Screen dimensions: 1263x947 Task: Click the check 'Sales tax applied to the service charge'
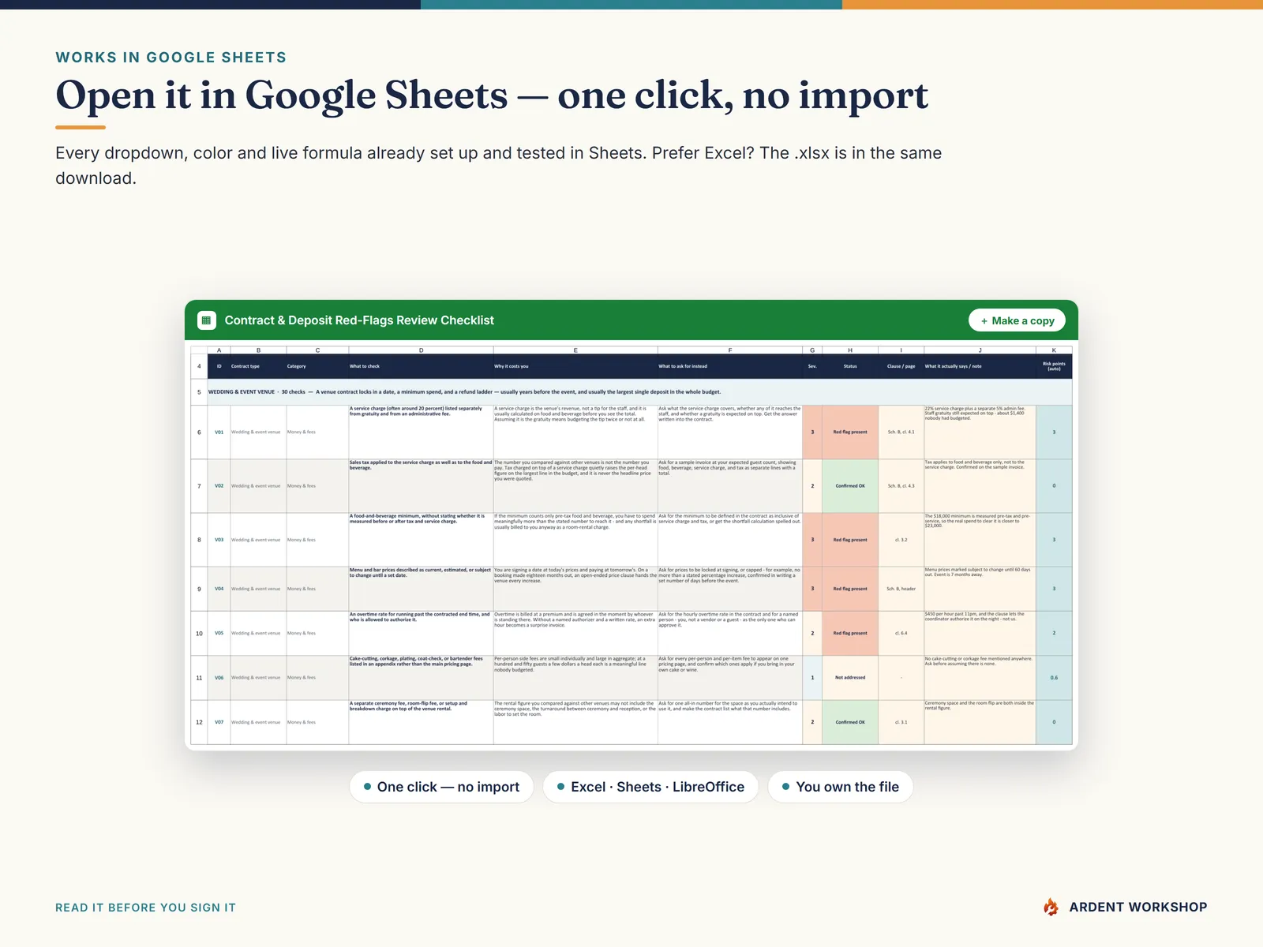[x=421, y=486]
